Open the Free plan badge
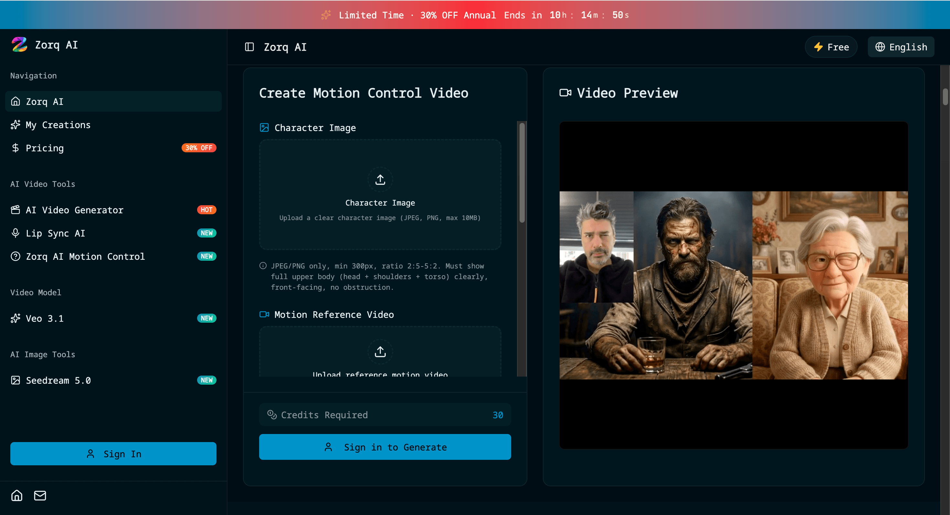Image resolution: width=950 pixels, height=515 pixels. tap(831, 47)
